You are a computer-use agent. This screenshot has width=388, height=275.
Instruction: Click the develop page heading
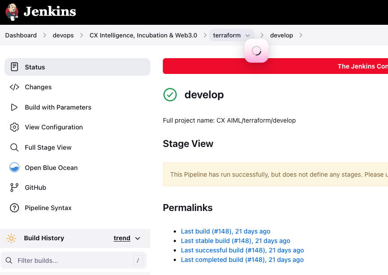coord(204,95)
